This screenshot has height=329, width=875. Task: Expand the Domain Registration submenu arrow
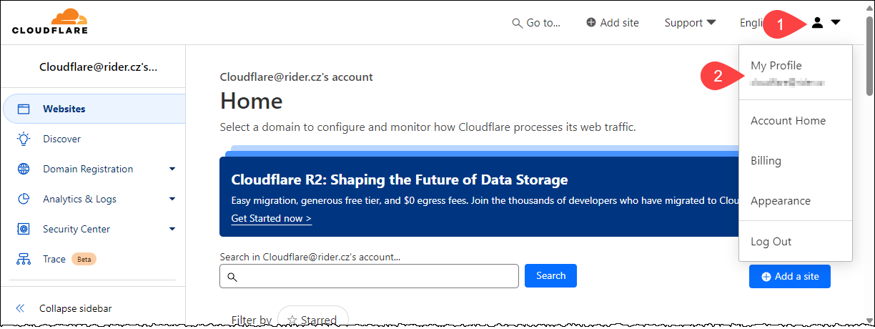172,170
